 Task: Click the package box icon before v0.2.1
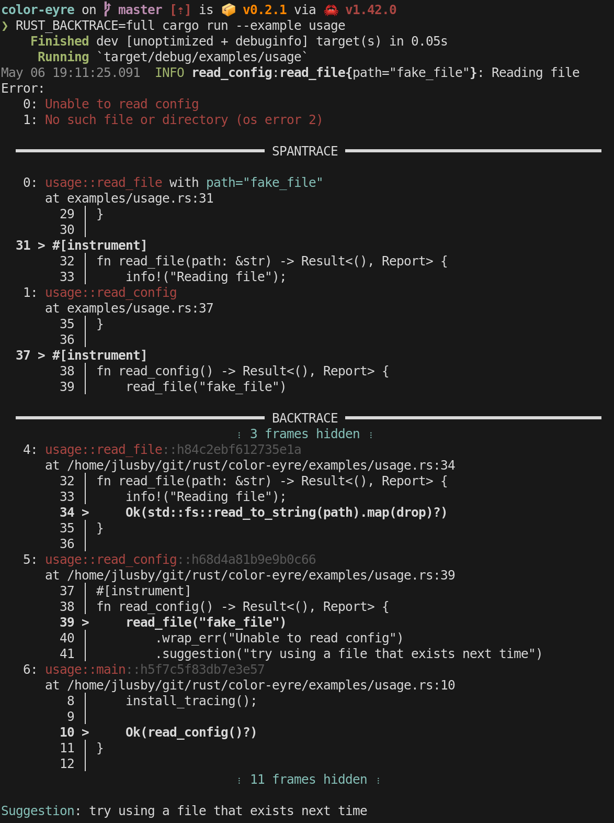pos(229,9)
